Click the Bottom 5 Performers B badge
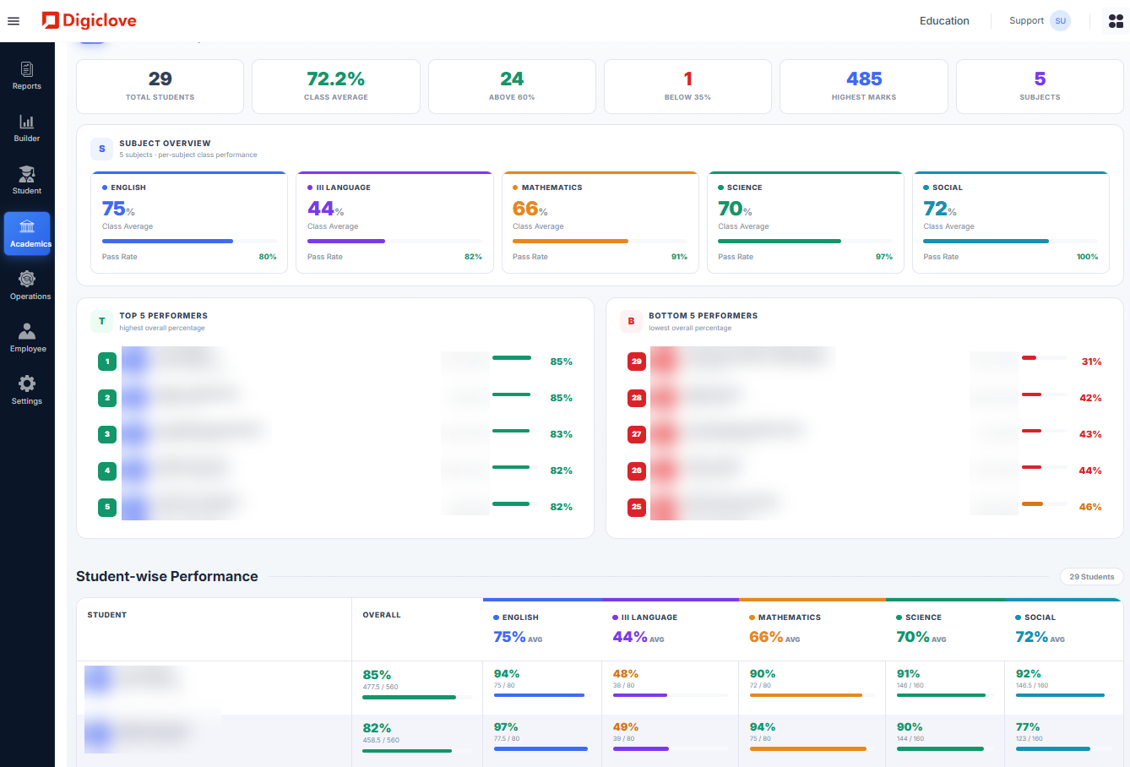The image size is (1130, 767). coord(631,321)
